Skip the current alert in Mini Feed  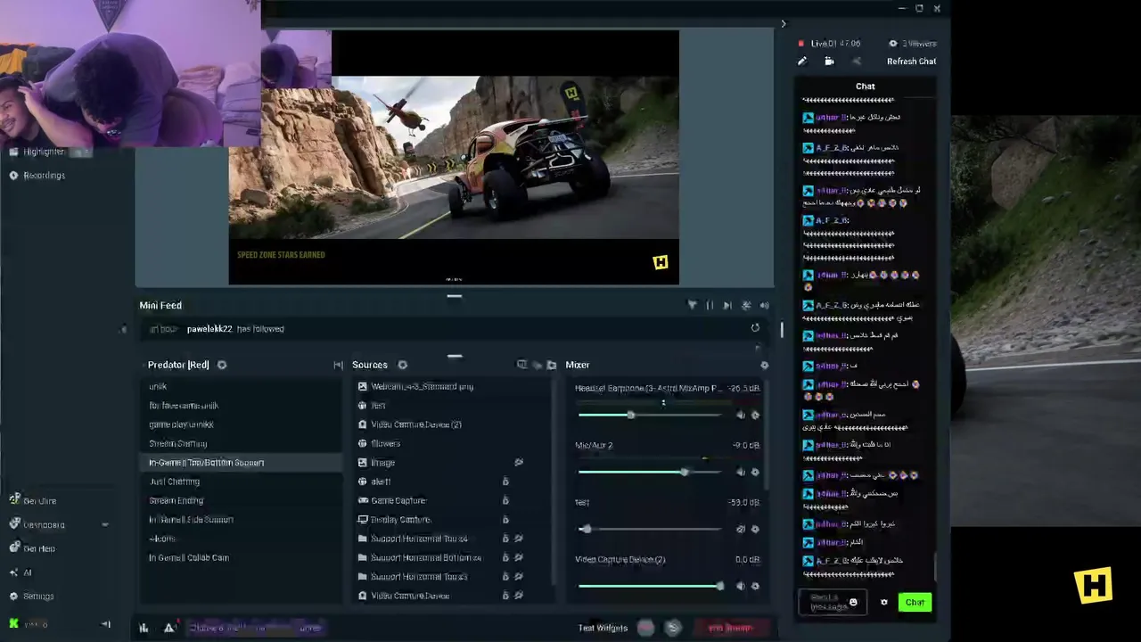tap(727, 305)
